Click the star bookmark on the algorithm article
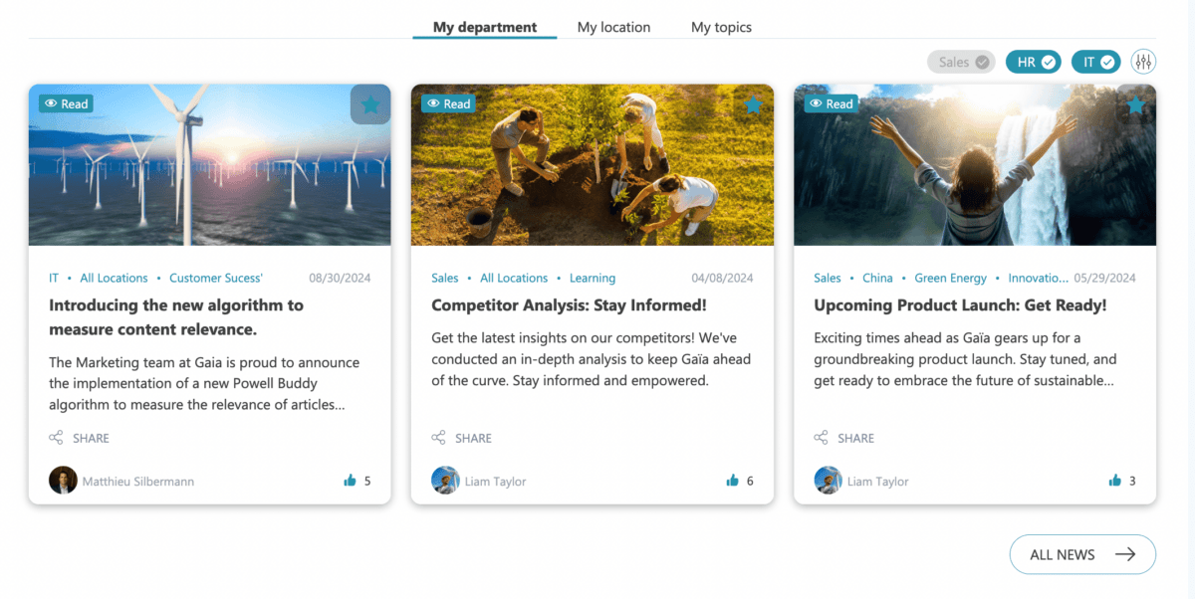The height and width of the screenshot is (599, 1195). pos(370,104)
